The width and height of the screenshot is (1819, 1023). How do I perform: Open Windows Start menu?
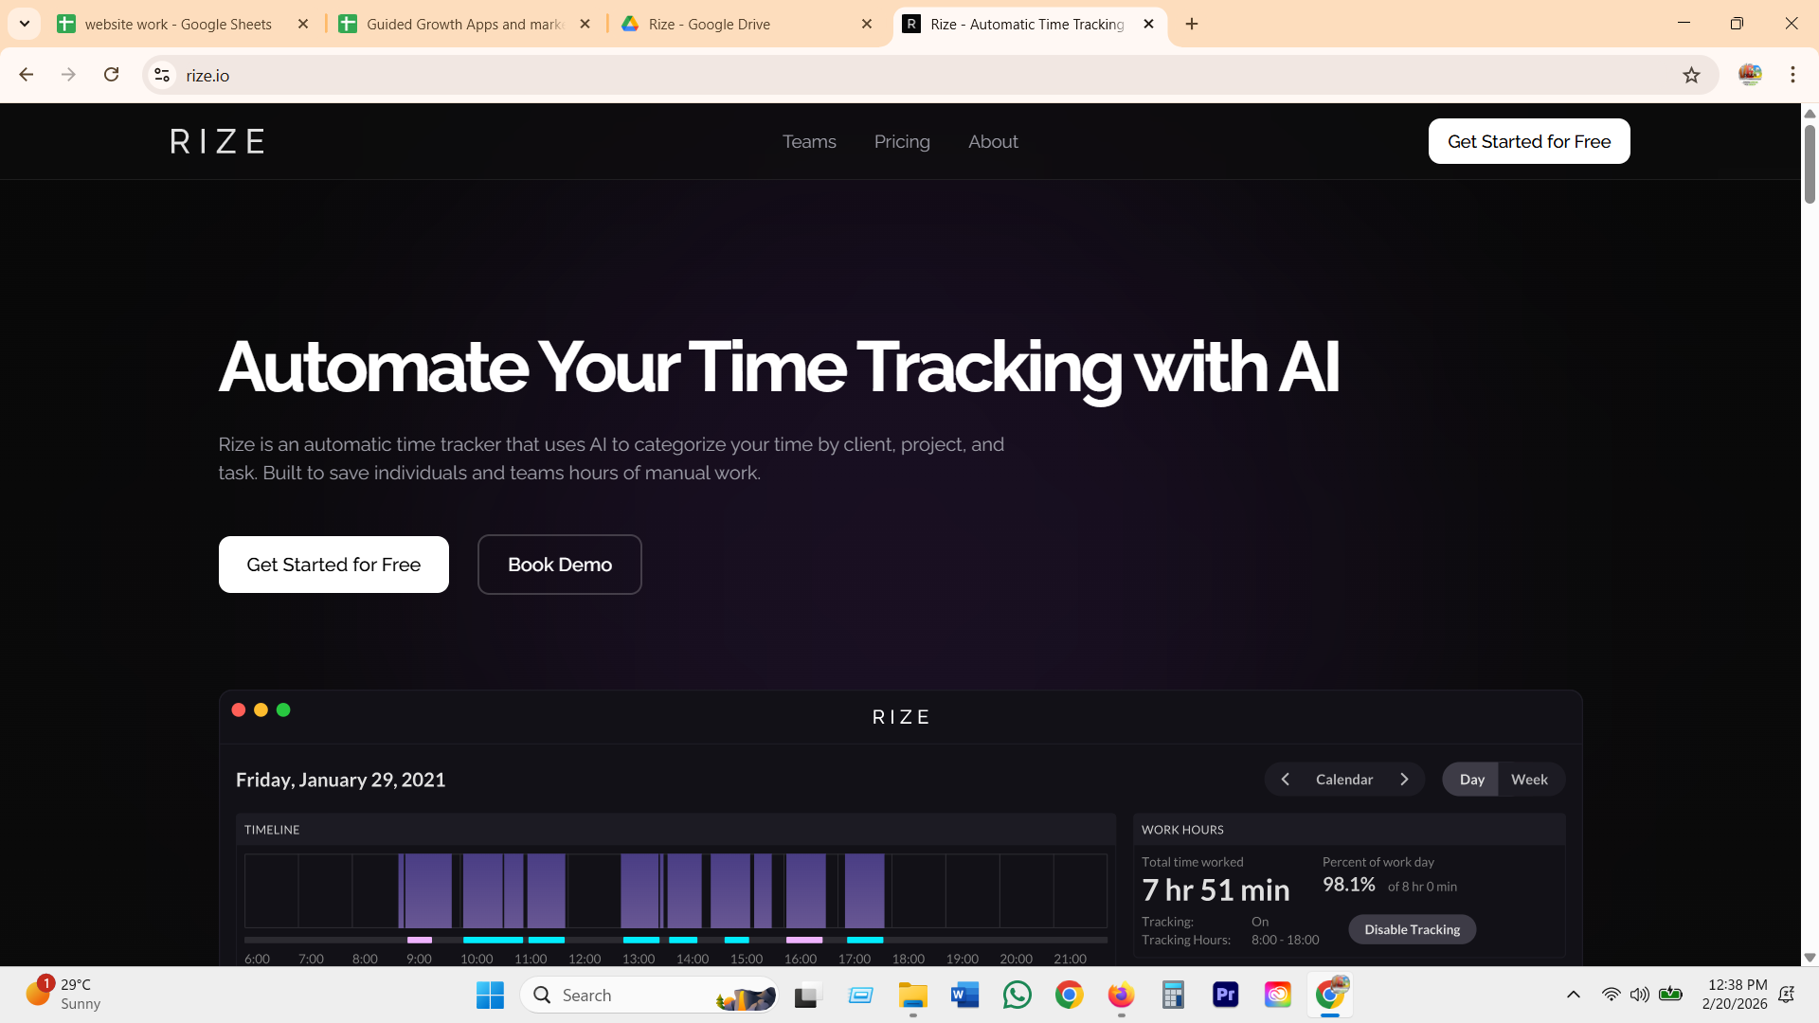(x=490, y=996)
